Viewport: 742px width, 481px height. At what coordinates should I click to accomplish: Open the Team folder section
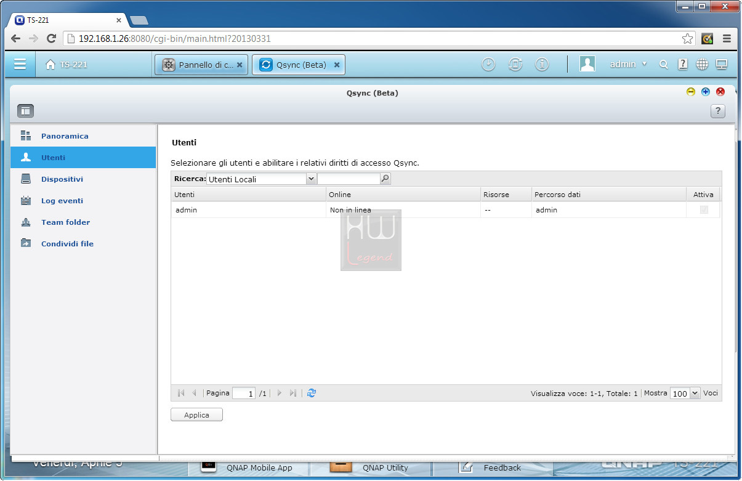tap(83, 222)
